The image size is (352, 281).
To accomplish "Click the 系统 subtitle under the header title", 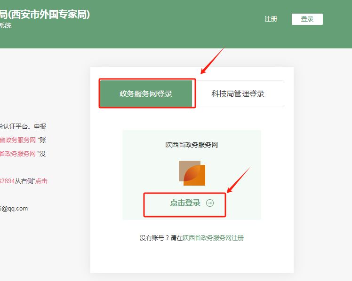I will point(6,26).
